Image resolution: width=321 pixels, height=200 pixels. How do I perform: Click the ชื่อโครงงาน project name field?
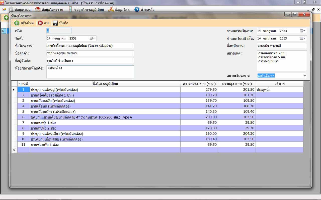click(90, 46)
